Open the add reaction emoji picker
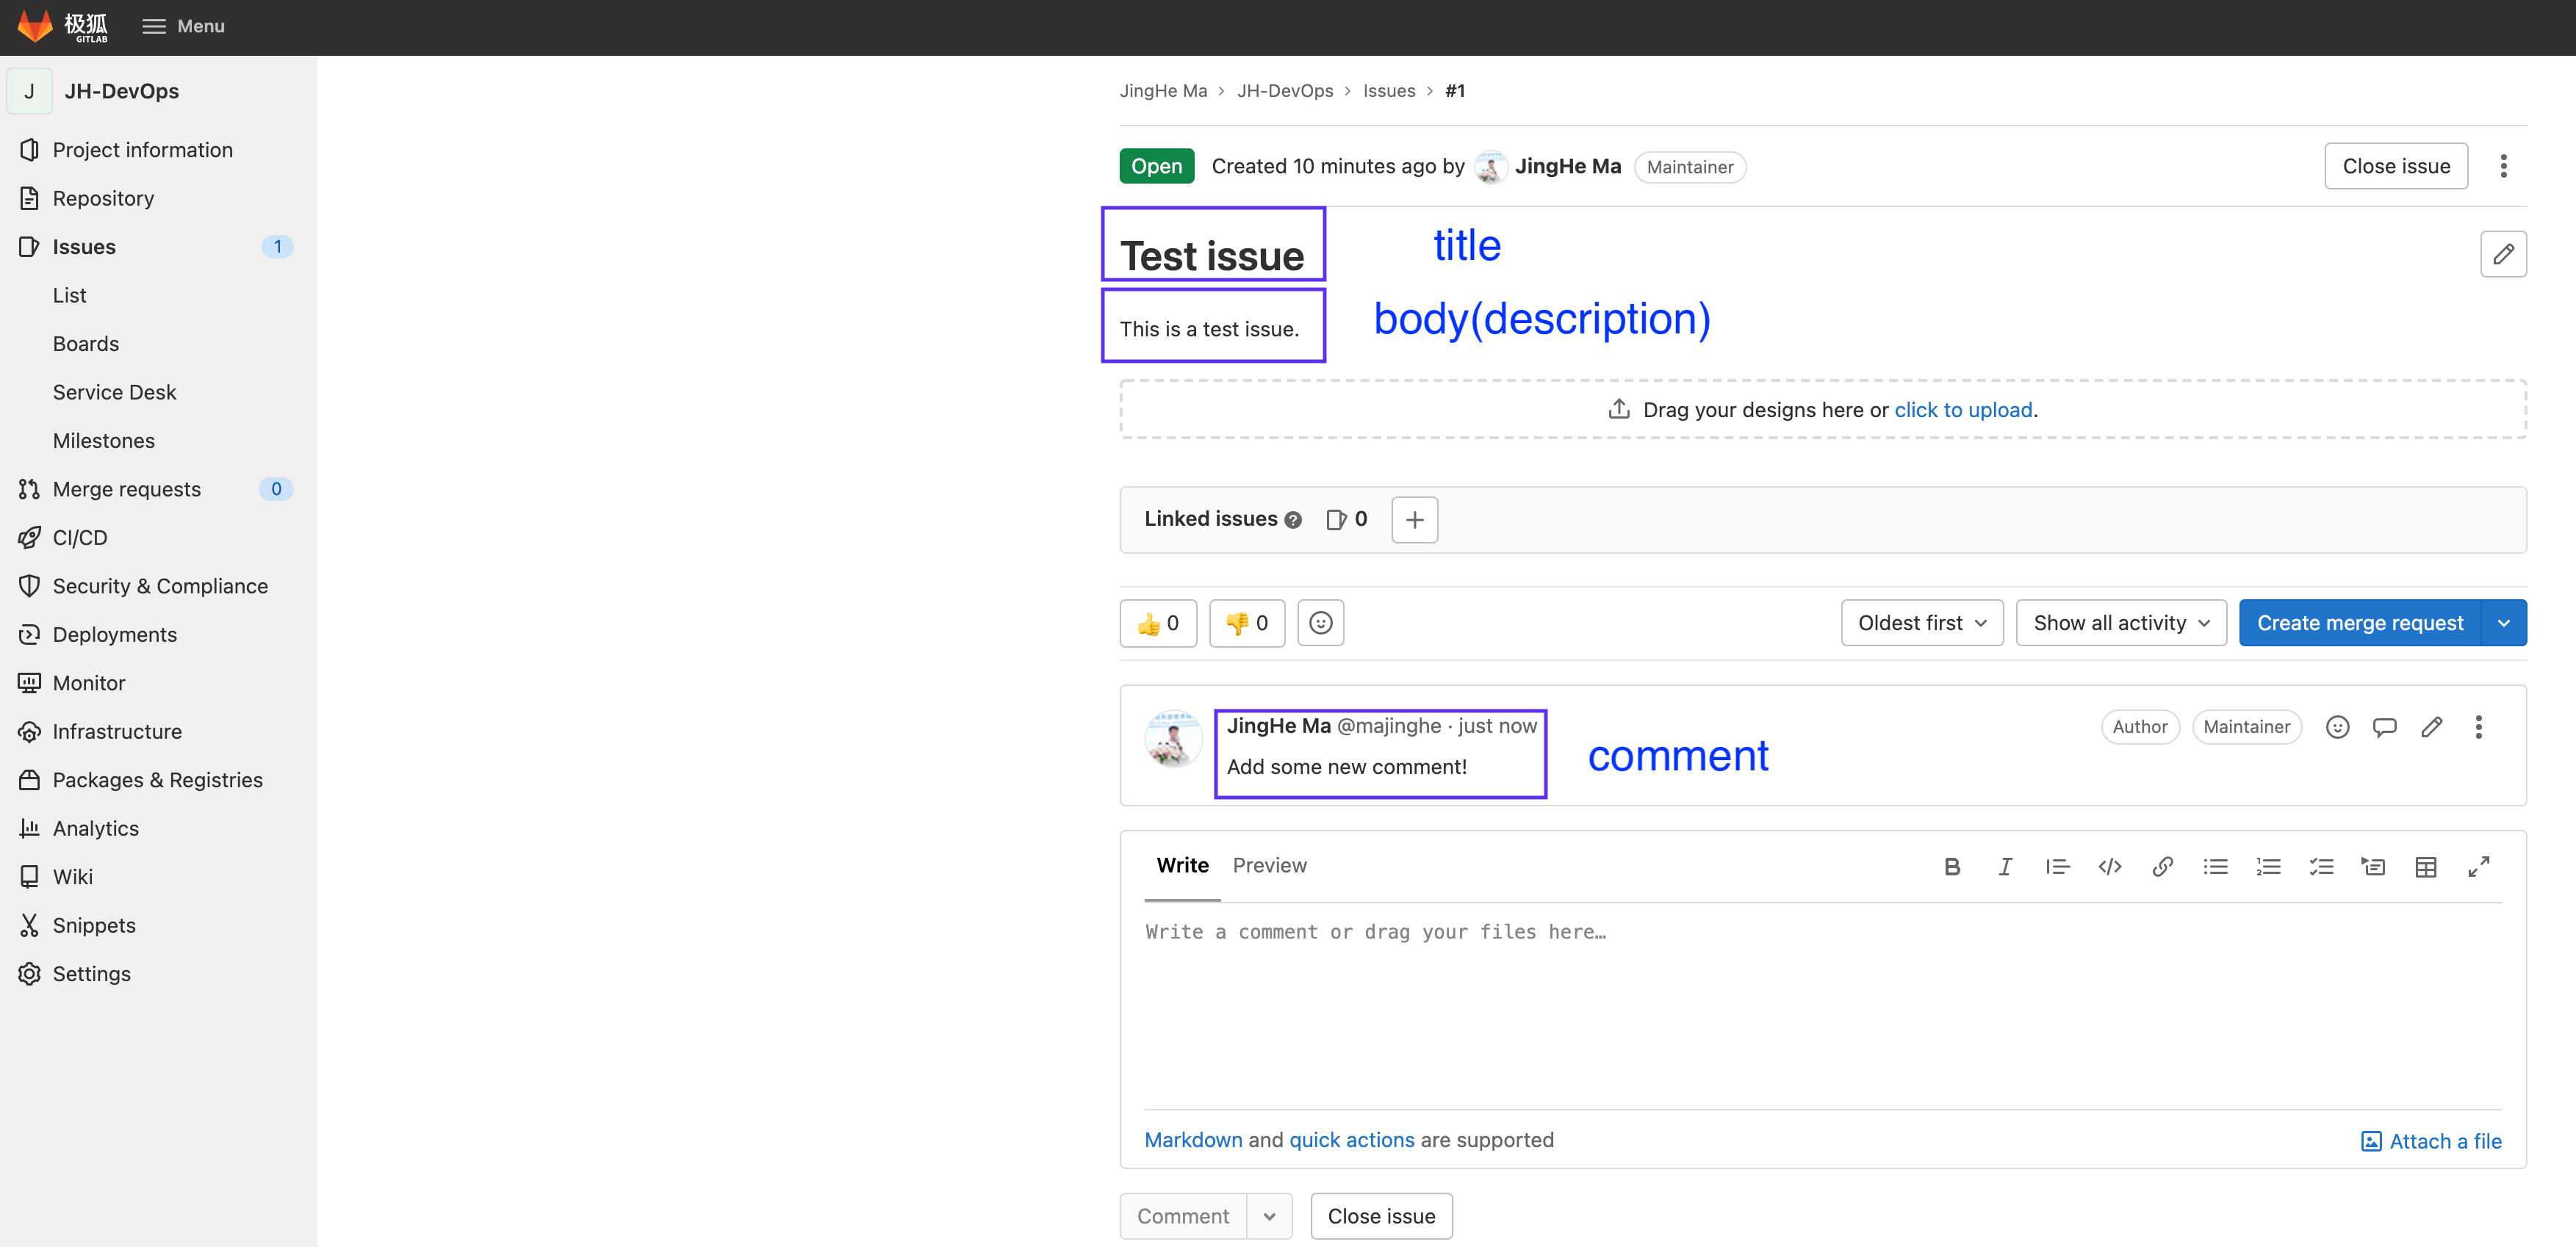This screenshot has height=1247, width=2576. point(1320,623)
